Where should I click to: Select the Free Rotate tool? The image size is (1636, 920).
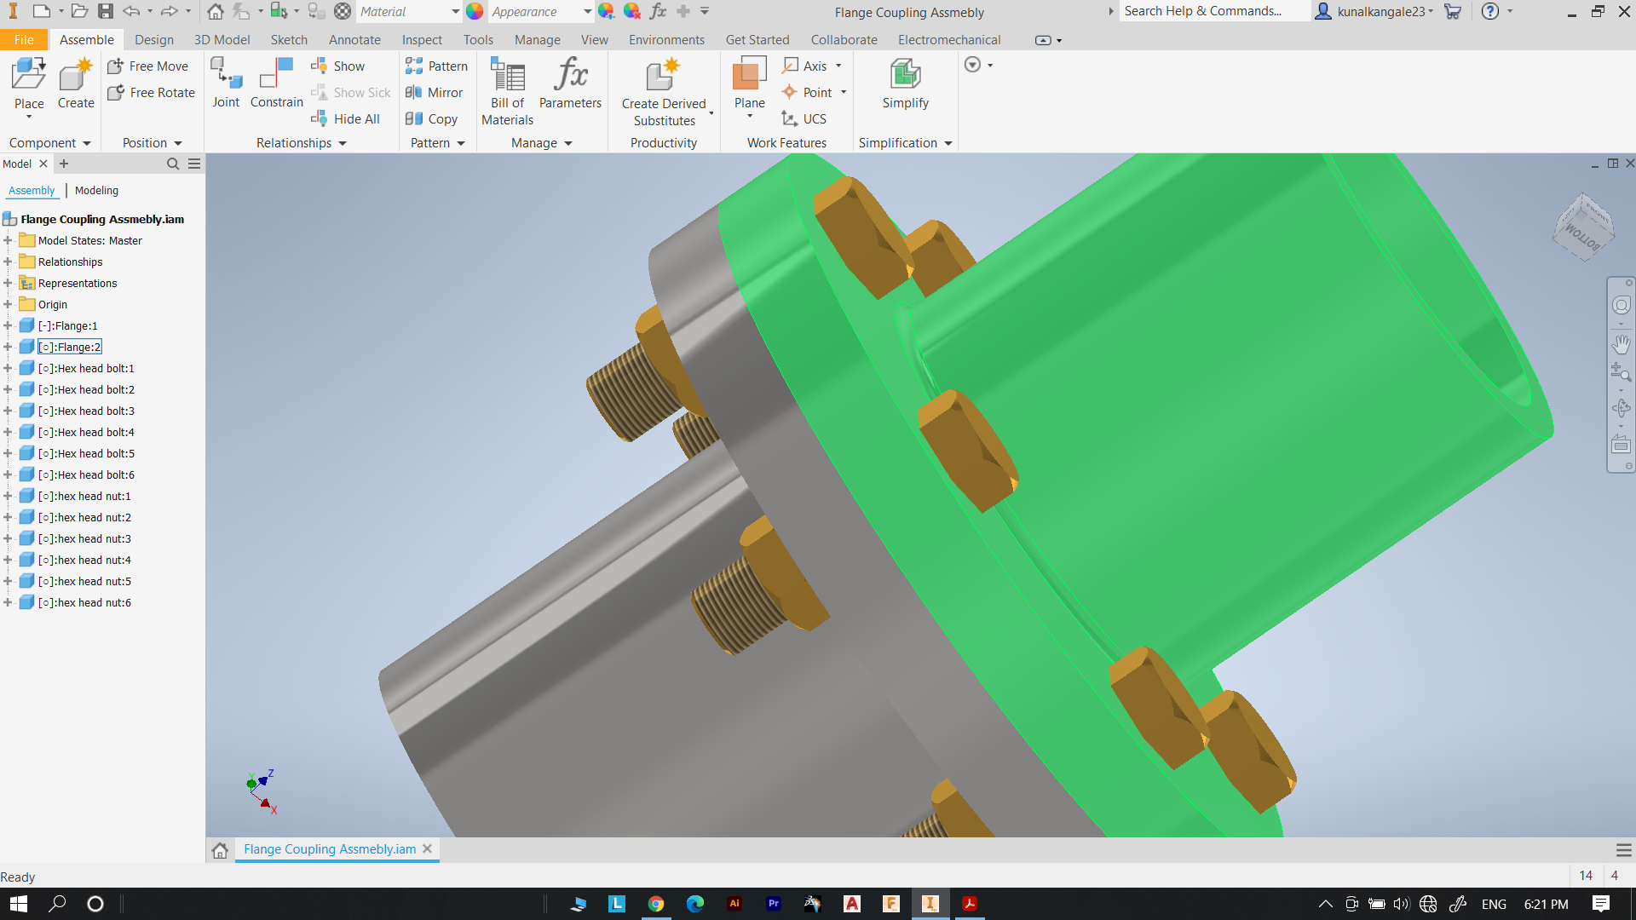coord(152,92)
